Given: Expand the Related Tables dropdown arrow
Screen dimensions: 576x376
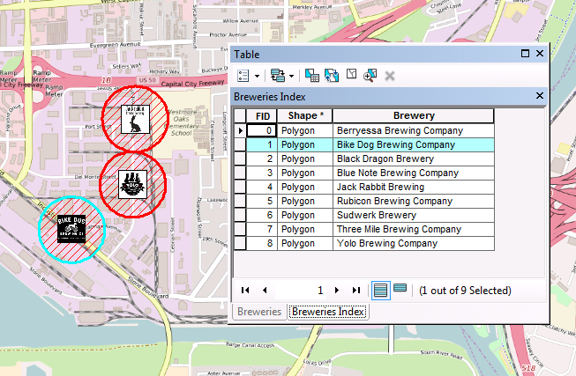Looking at the screenshot, I should point(291,77).
